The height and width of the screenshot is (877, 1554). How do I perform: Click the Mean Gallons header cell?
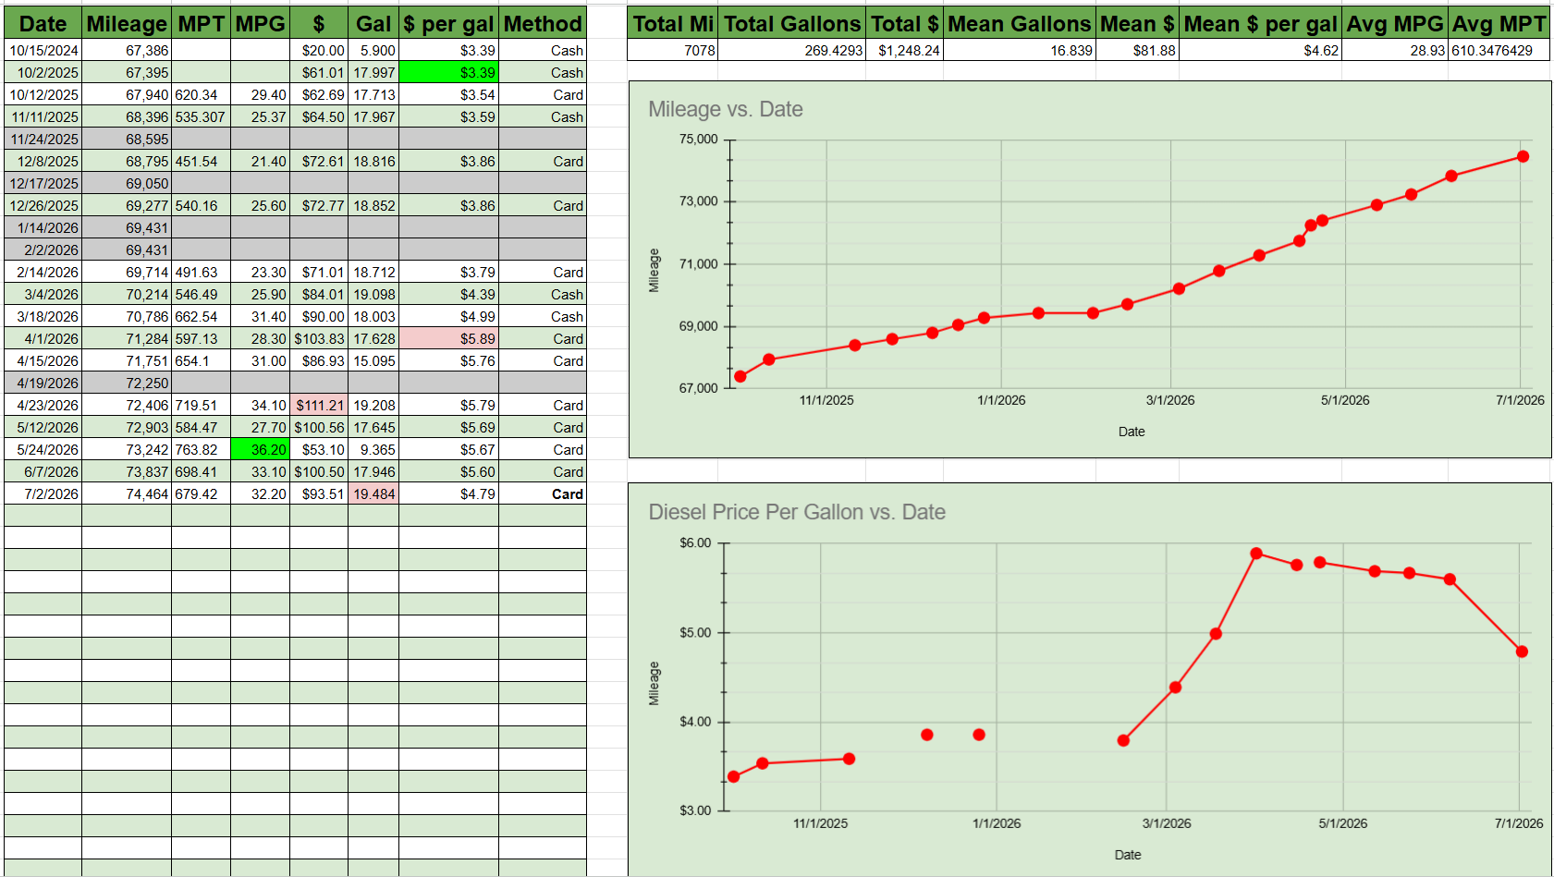coord(1020,24)
